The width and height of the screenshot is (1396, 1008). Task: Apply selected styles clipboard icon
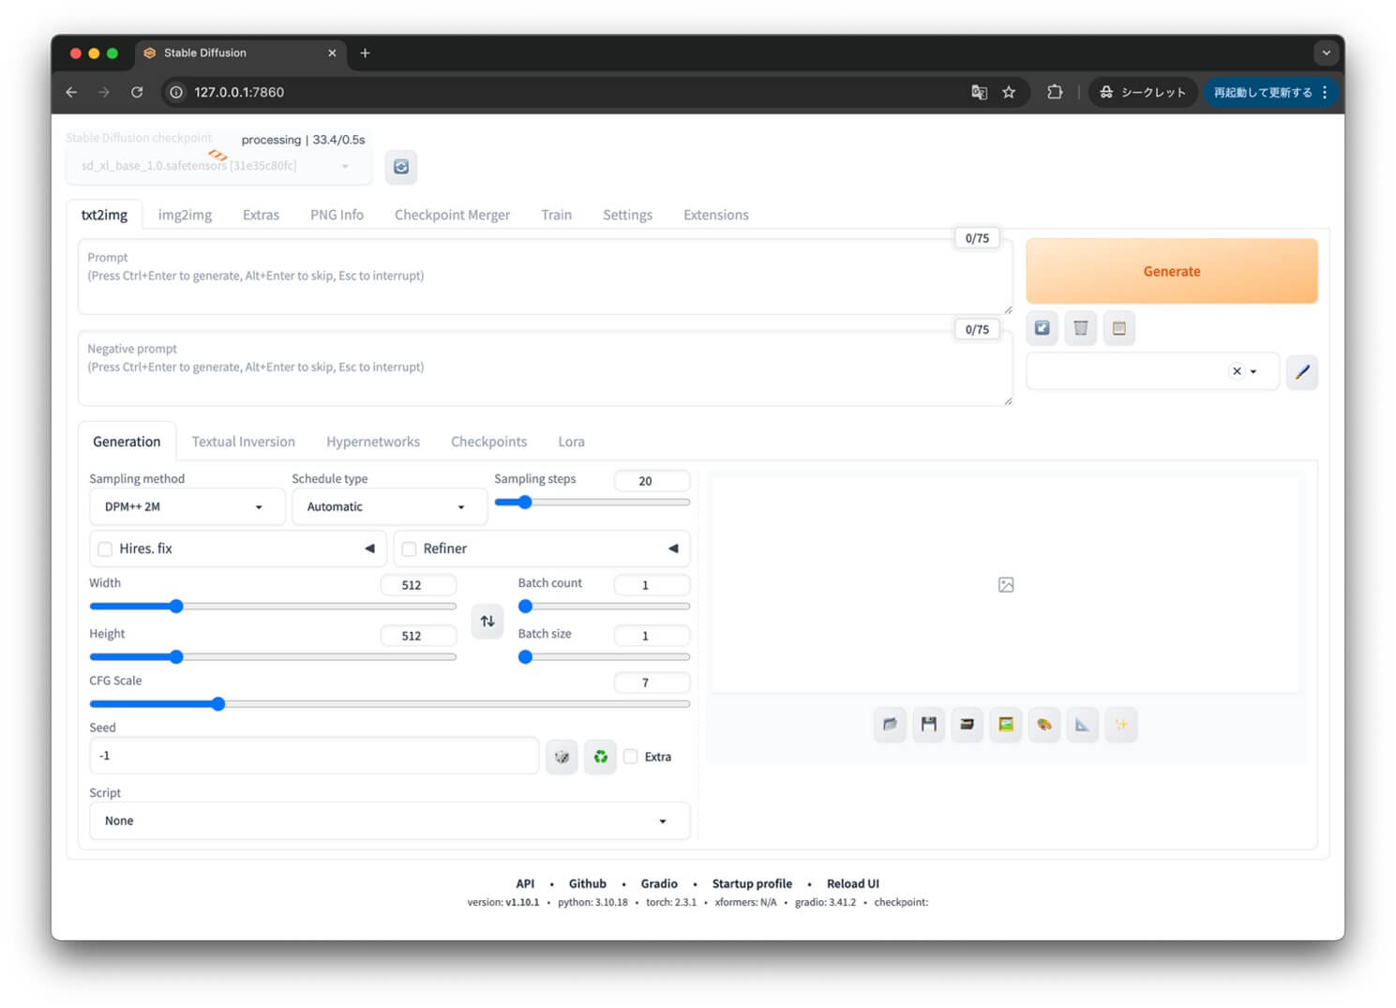tap(1118, 328)
